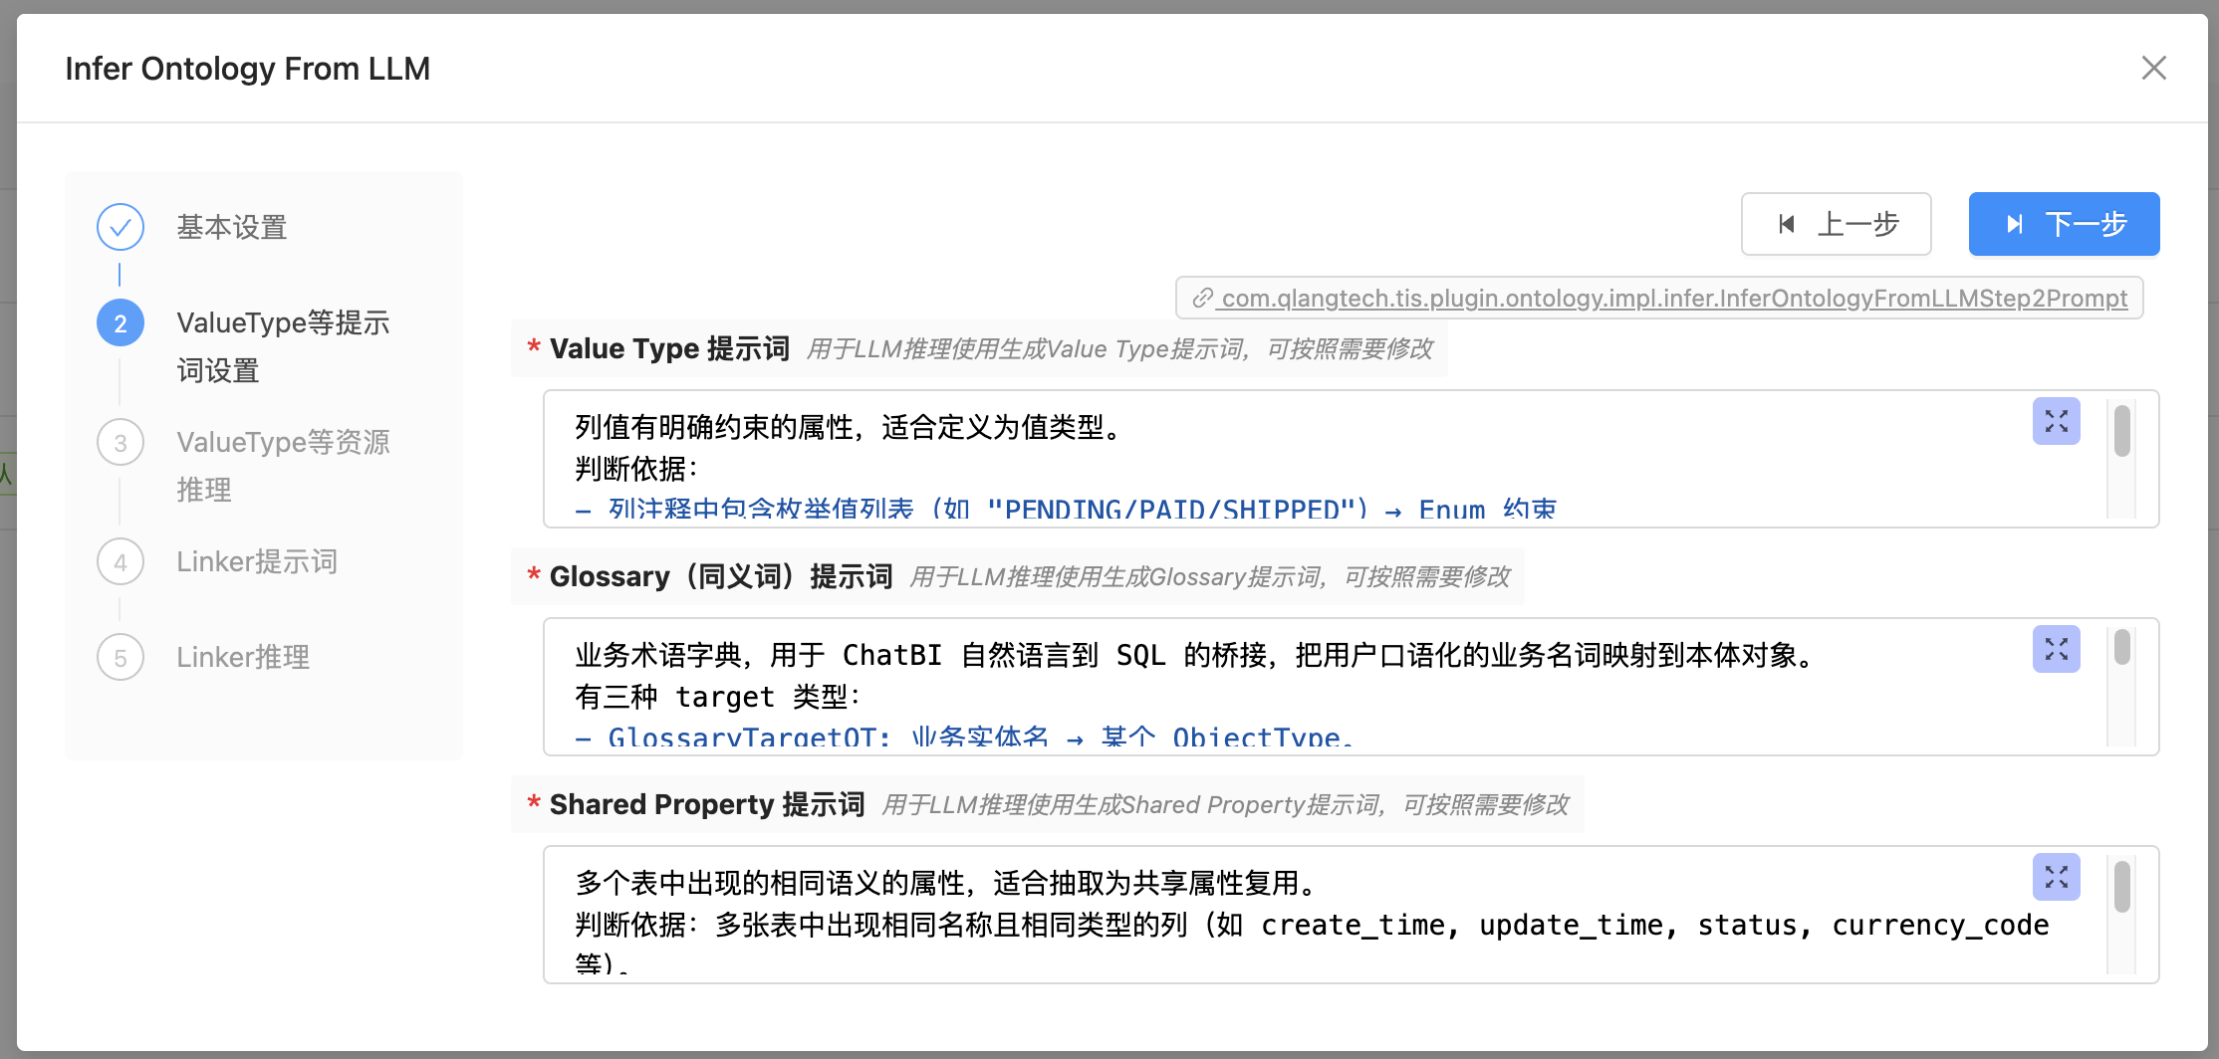Click the Shared Property helper text 用于LLM推理使用生成Shared Property提示词
This screenshot has width=2219, height=1059.
click(1225, 805)
